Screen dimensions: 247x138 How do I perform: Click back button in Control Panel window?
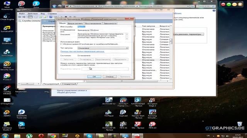click(54, 6)
